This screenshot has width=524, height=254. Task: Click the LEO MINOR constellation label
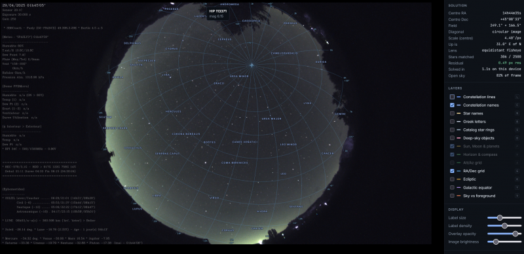coord(288,145)
